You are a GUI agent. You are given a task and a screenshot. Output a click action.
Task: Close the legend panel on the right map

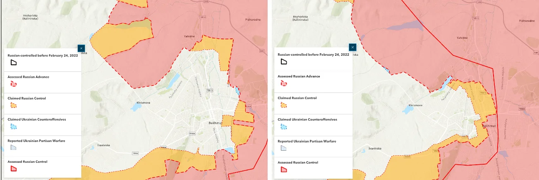[352, 47]
